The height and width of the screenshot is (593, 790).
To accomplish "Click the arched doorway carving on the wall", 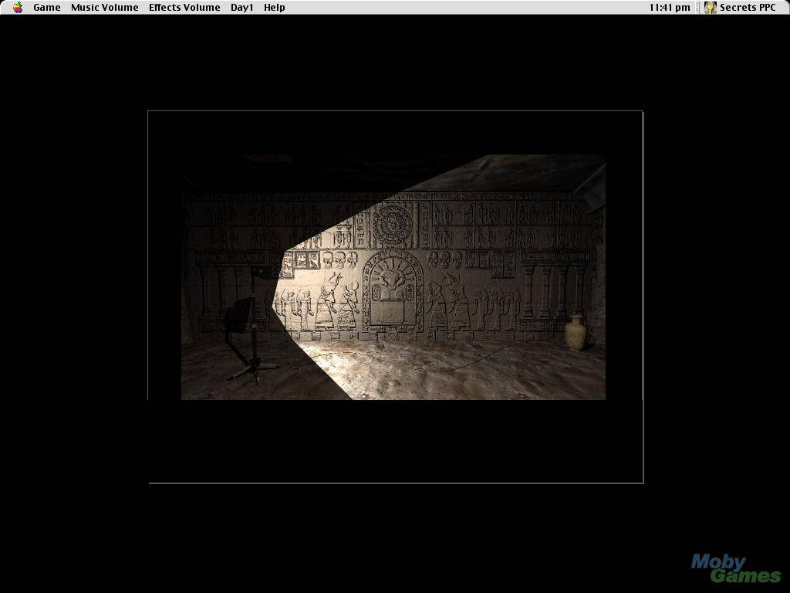I will coord(393,293).
